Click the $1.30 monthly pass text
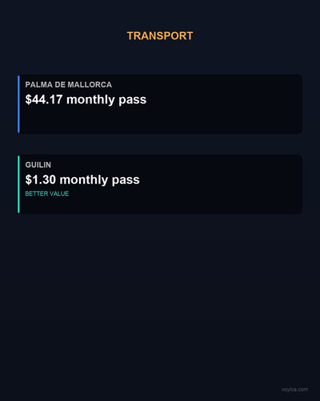 [x=82, y=180]
